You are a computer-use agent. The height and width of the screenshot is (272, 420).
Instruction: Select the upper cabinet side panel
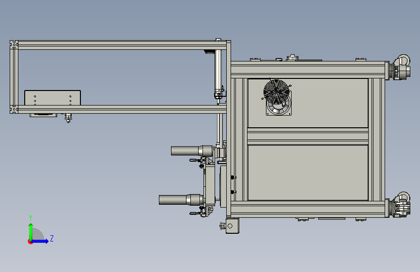[308, 103]
